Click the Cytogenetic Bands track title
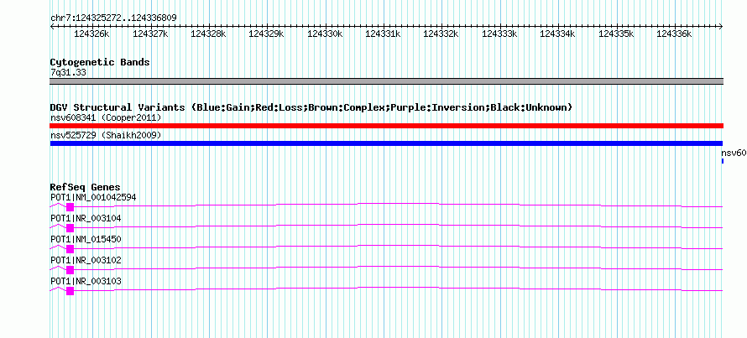747x338 pixels. pyautogui.click(x=100, y=62)
